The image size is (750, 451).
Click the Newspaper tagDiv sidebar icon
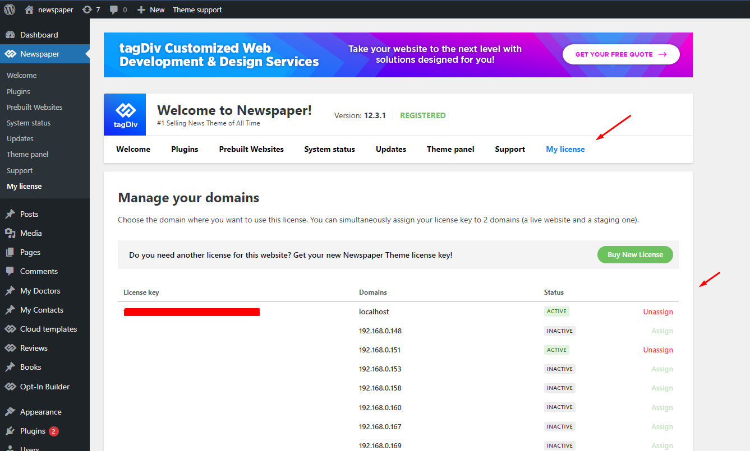point(10,54)
